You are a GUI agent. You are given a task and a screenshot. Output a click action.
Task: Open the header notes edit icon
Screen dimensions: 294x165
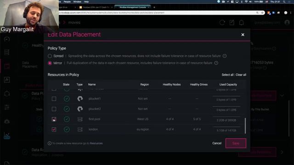(232, 22)
